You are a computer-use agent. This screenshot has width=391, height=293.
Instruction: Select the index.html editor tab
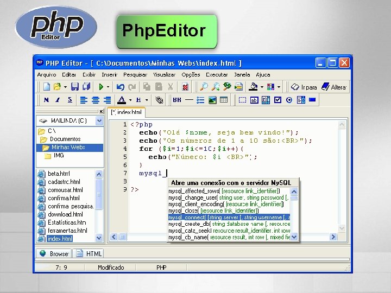126,112
